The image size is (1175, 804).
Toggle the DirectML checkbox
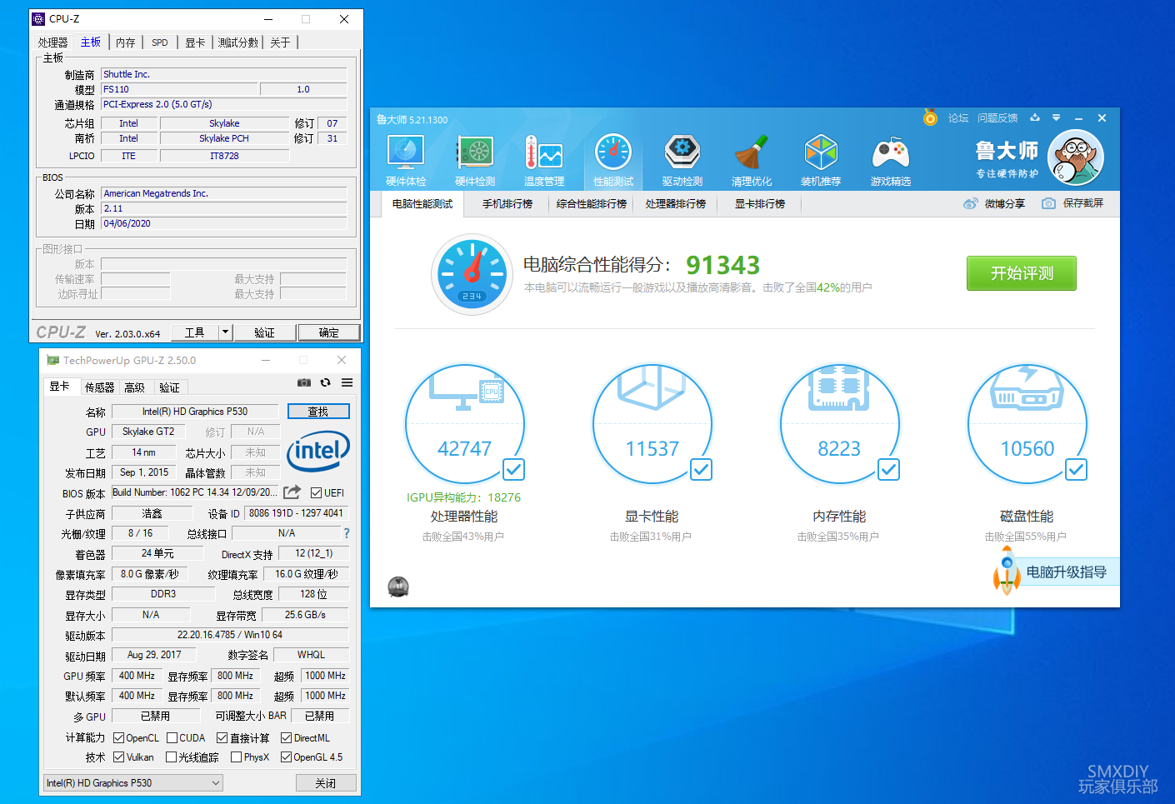[x=286, y=738]
